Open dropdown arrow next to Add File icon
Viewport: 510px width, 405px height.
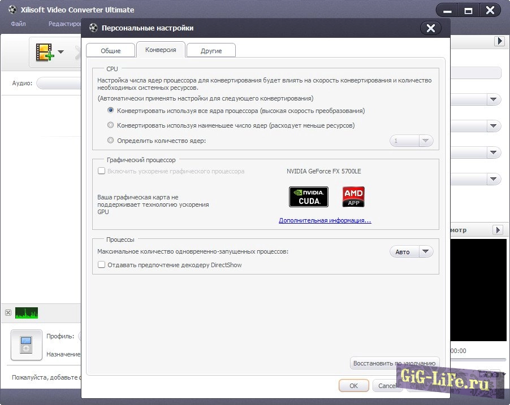[x=60, y=53]
